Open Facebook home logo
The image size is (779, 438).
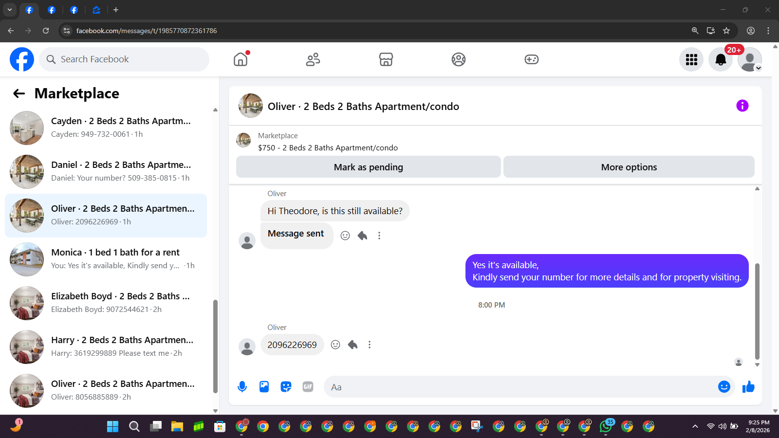pyautogui.click(x=22, y=59)
